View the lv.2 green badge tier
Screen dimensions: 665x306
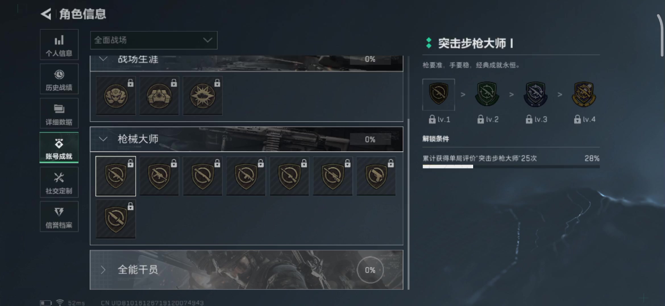[487, 95]
